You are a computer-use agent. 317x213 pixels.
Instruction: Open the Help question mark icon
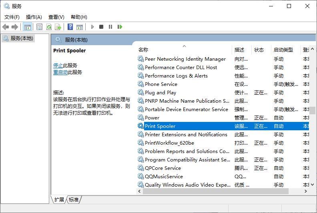pyautogui.click(x=70, y=27)
